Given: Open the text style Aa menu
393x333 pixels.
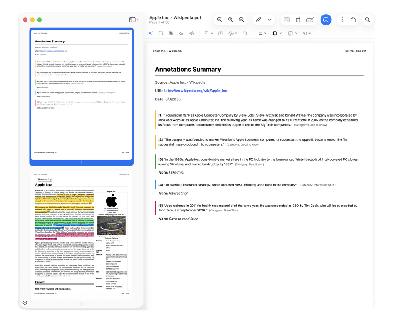Looking at the screenshot, I should coord(306,33).
